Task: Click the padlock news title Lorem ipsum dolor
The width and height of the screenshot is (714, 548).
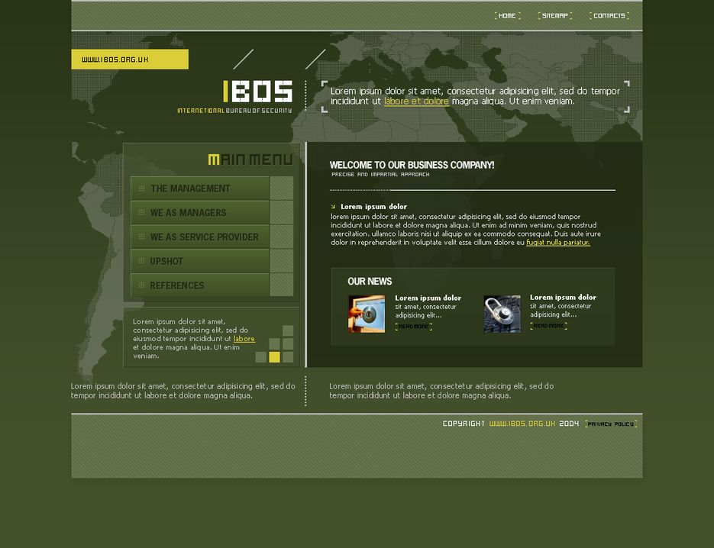Action: point(564,297)
